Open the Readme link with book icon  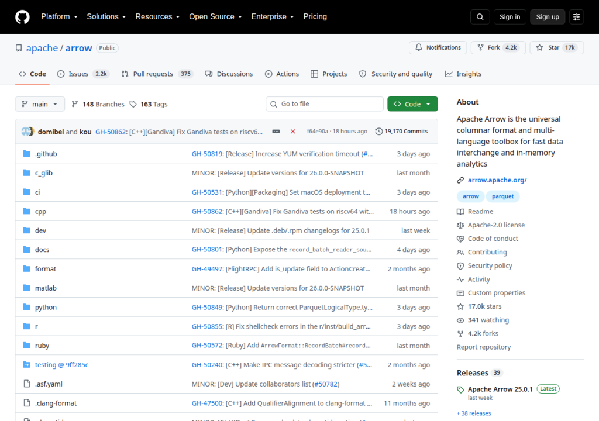[475, 211]
